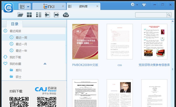This screenshot has height=107, width=176.
Task: Open the library home icon button
Action: point(22,7)
